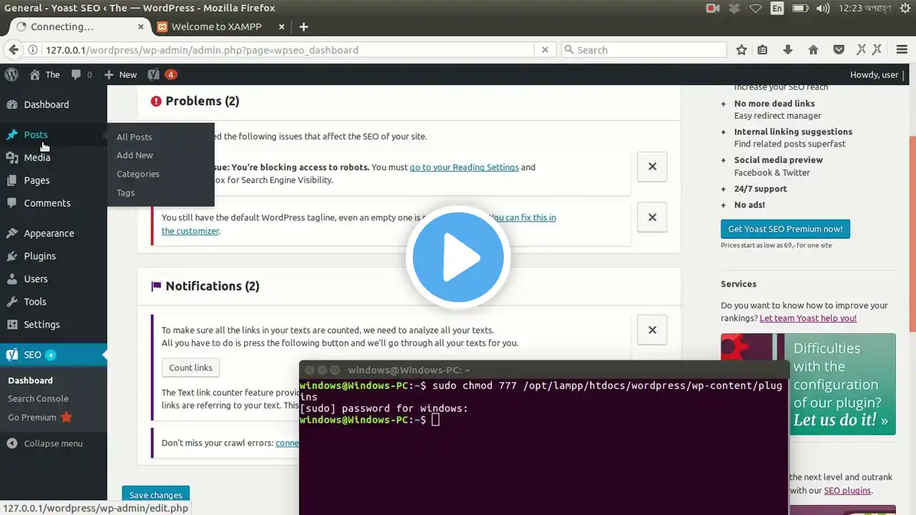Viewport: 916px width, 515px height.
Task: Open All Posts from the flyout
Action: (135, 137)
